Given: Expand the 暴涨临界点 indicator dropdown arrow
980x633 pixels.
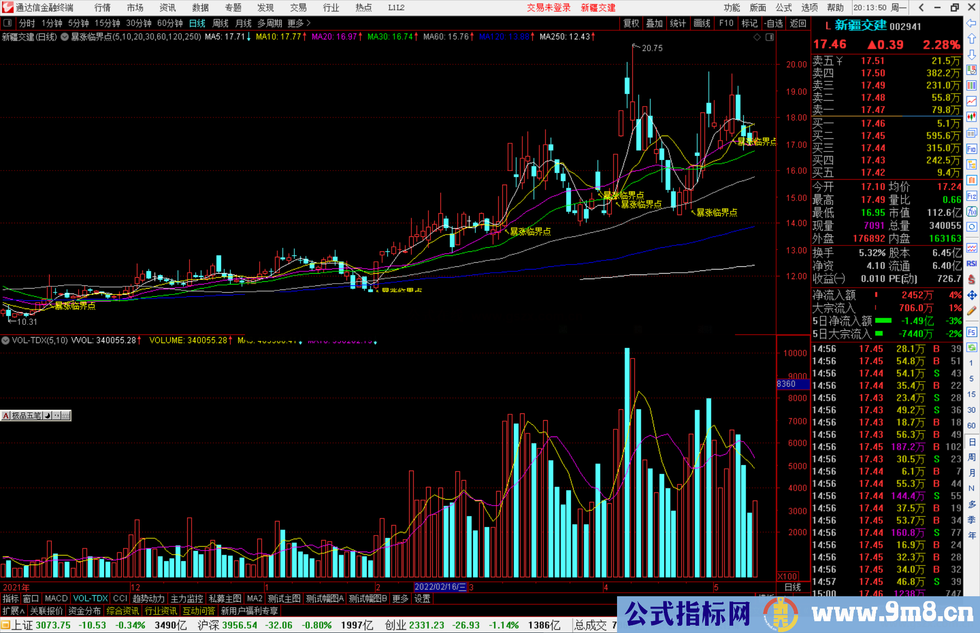Looking at the screenshot, I should pos(64,37).
